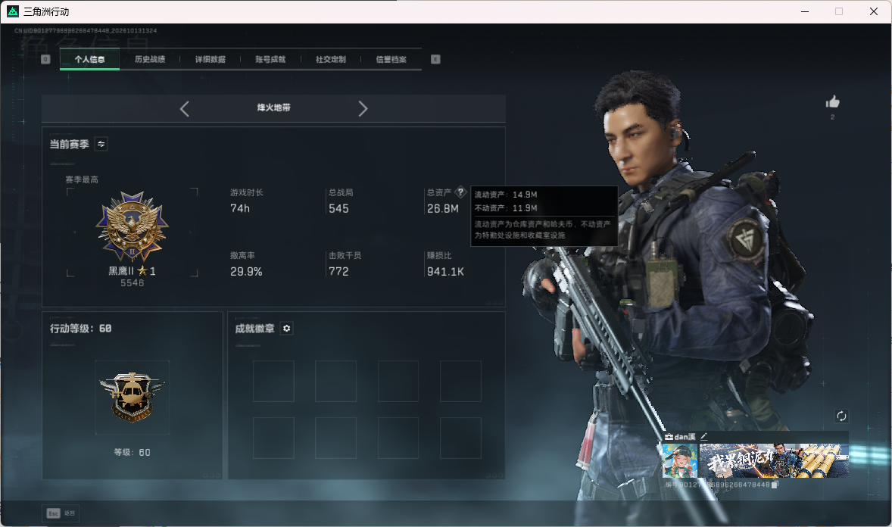Open the 信誉档案 tab
Screen dimensions: 892x527
coord(391,59)
